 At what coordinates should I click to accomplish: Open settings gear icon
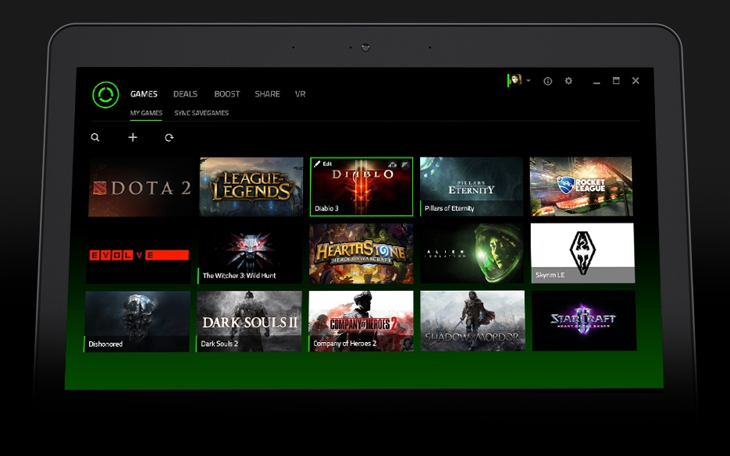pos(568,81)
